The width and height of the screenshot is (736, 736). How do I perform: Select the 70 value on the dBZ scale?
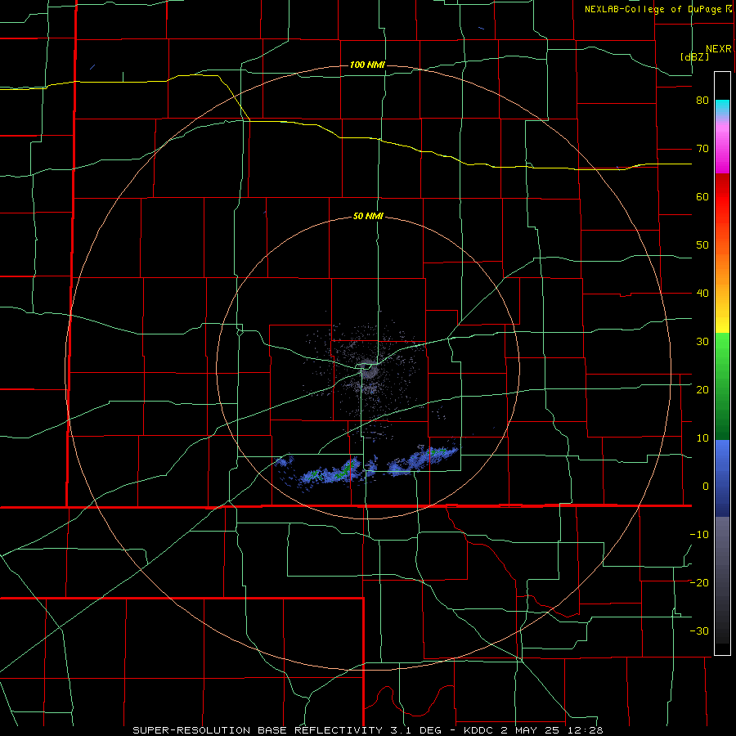[x=702, y=149]
